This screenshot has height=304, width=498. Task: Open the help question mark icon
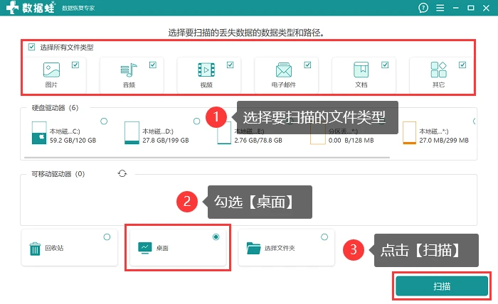click(x=423, y=8)
